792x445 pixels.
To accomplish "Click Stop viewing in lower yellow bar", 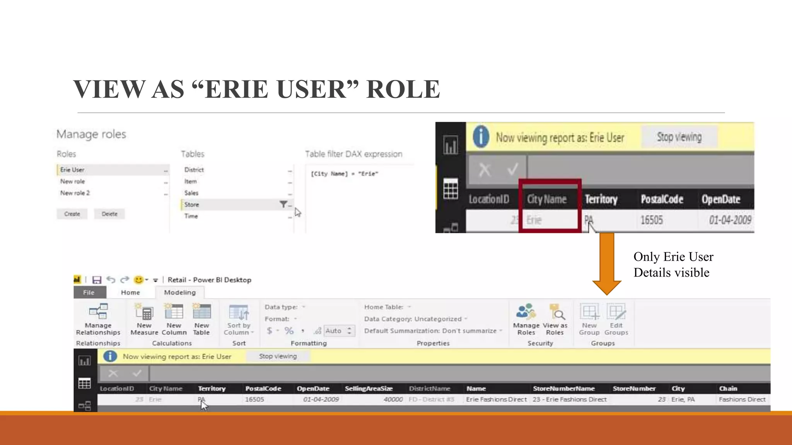I will pyautogui.click(x=278, y=356).
